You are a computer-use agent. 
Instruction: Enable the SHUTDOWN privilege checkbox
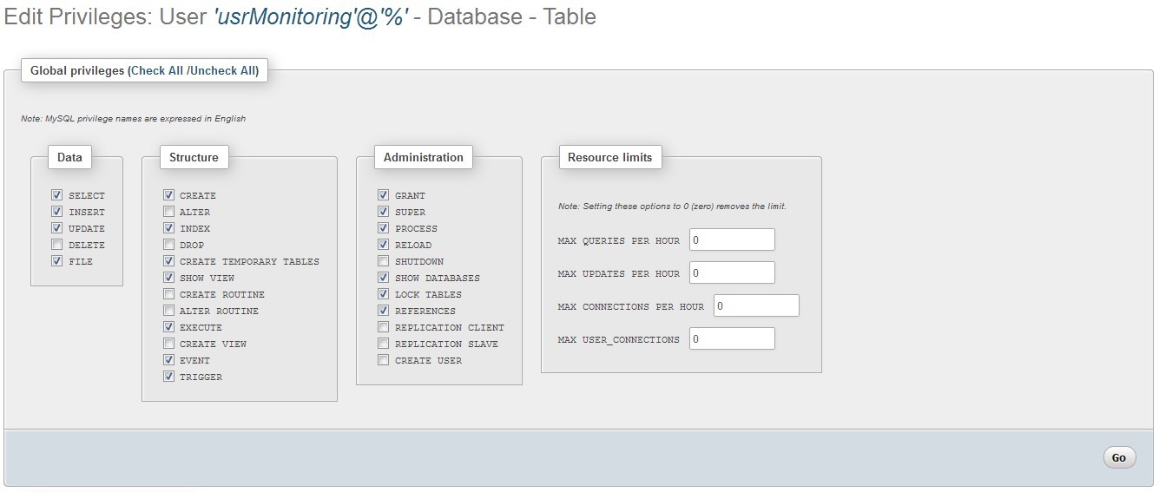click(x=384, y=261)
